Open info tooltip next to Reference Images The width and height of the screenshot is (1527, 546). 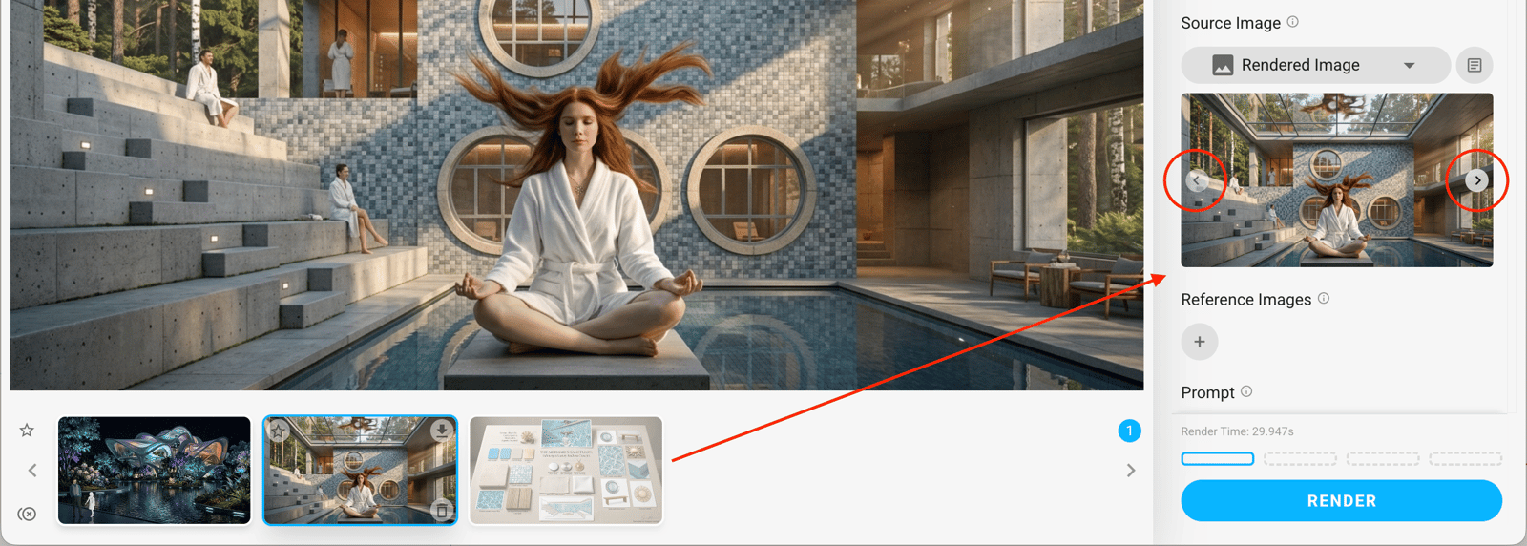(x=1324, y=299)
